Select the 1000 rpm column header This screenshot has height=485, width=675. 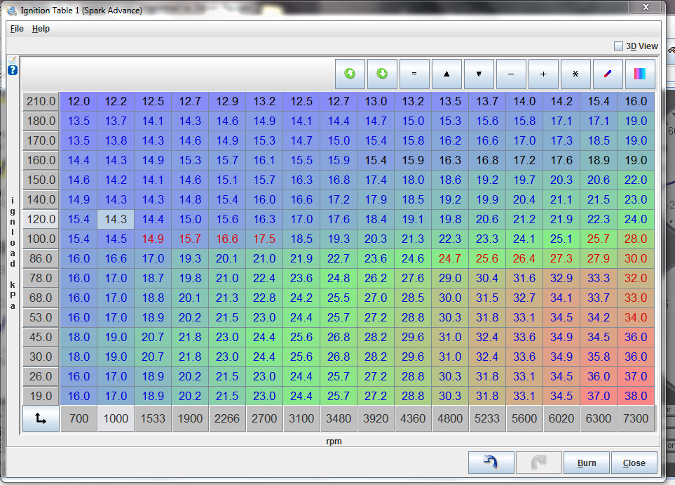tap(116, 418)
